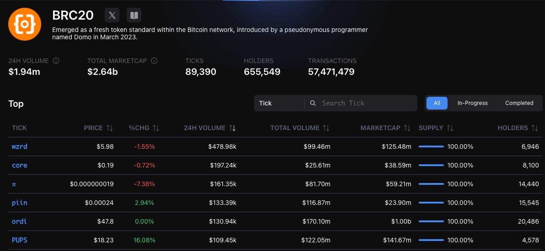Open the wzrd token link
Viewport: 545px width, 251px height.
[x=20, y=146]
